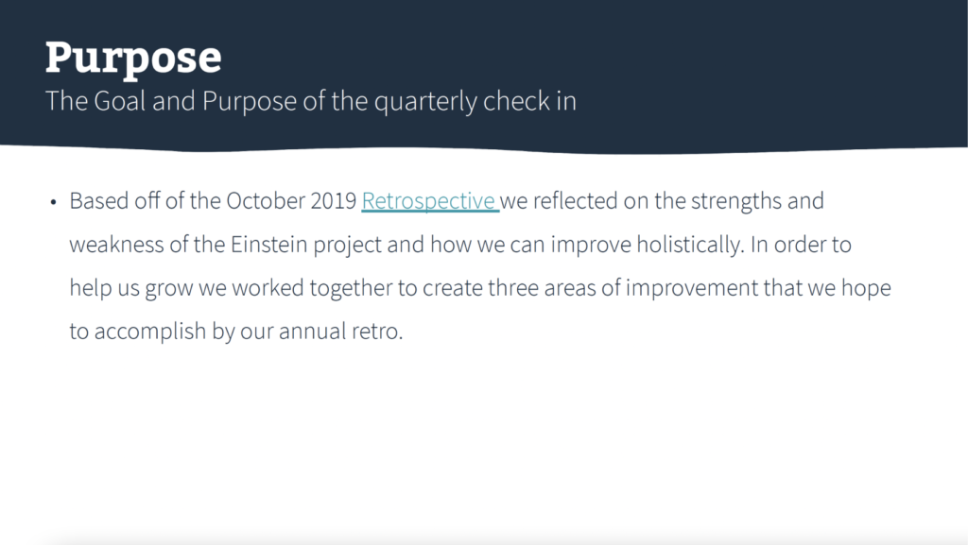Click the bullet point marker

point(53,202)
